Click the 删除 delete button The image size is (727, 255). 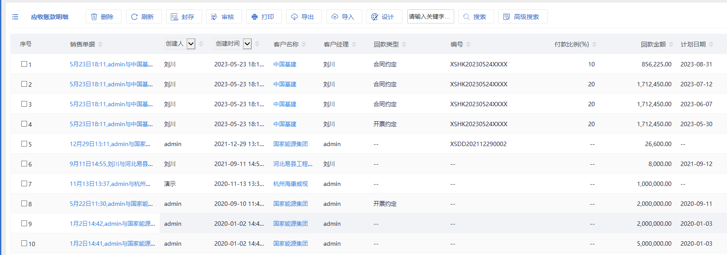click(x=103, y=17)
